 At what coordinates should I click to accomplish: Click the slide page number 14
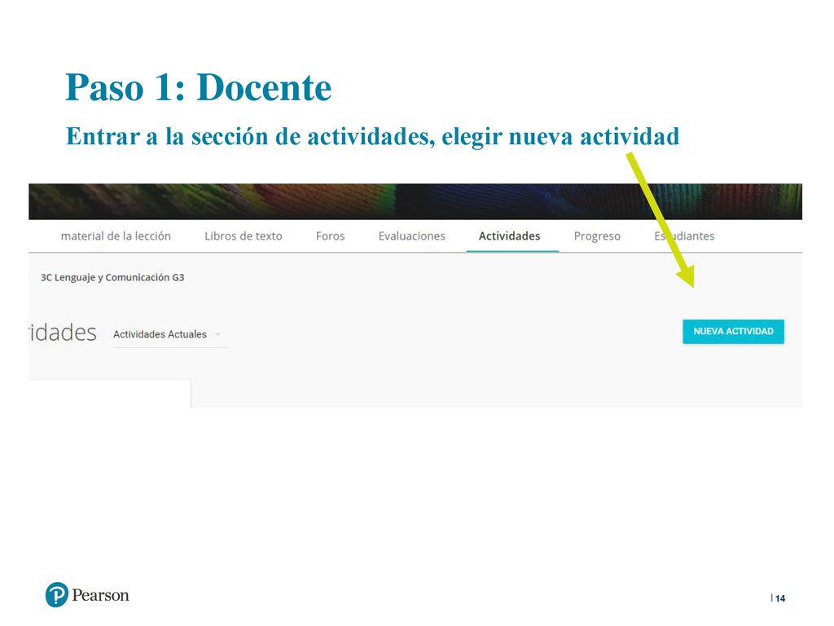click(779, 598)
